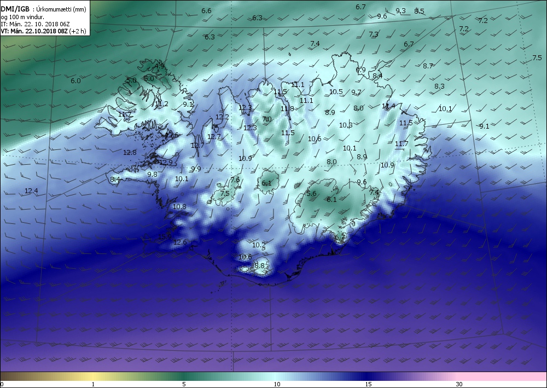Click the map value 9.8
Viewport: 547px width, 388px height.
click(x=152, y=174)
